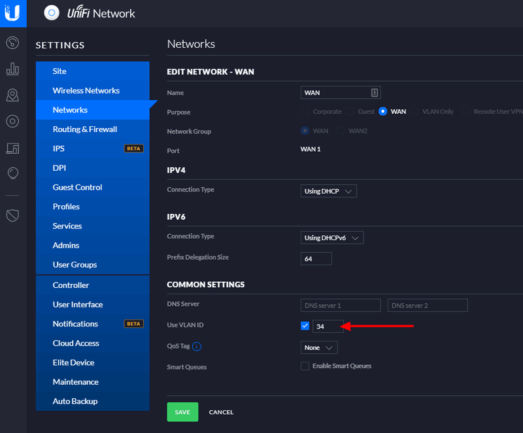
Task: Select the Guest purpose radio button
Action: pos(350,112)
